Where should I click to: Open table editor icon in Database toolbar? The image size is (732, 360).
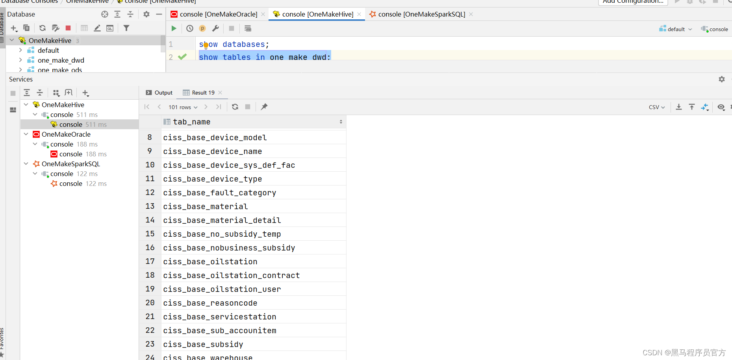click(x=84, y=28)
